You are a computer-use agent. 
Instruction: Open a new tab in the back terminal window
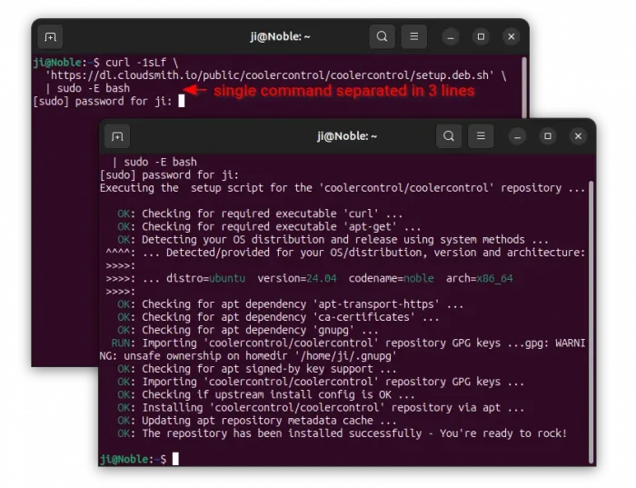click(x=50, y=37)
